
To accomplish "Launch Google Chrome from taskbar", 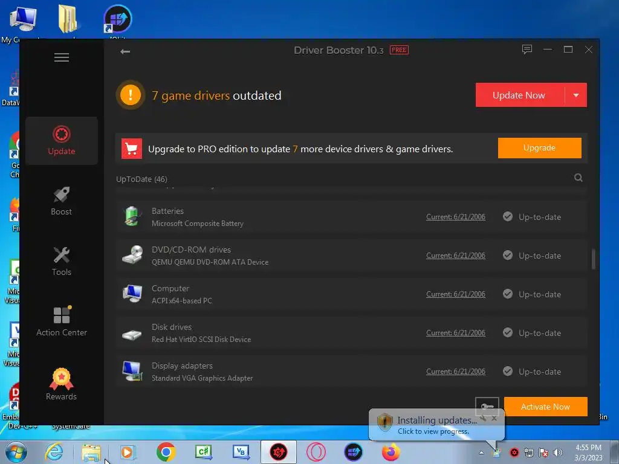I will 166,452.
